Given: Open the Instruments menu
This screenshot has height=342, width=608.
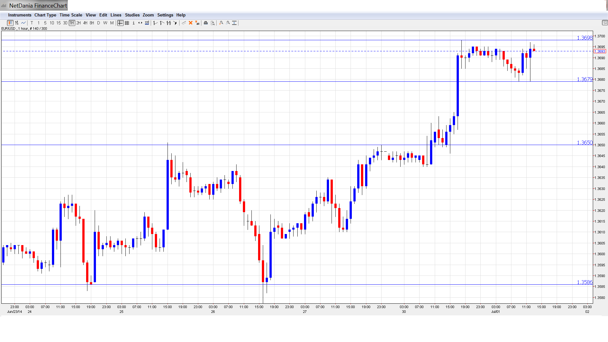Looking at the screenshot, I should [20, 15].
